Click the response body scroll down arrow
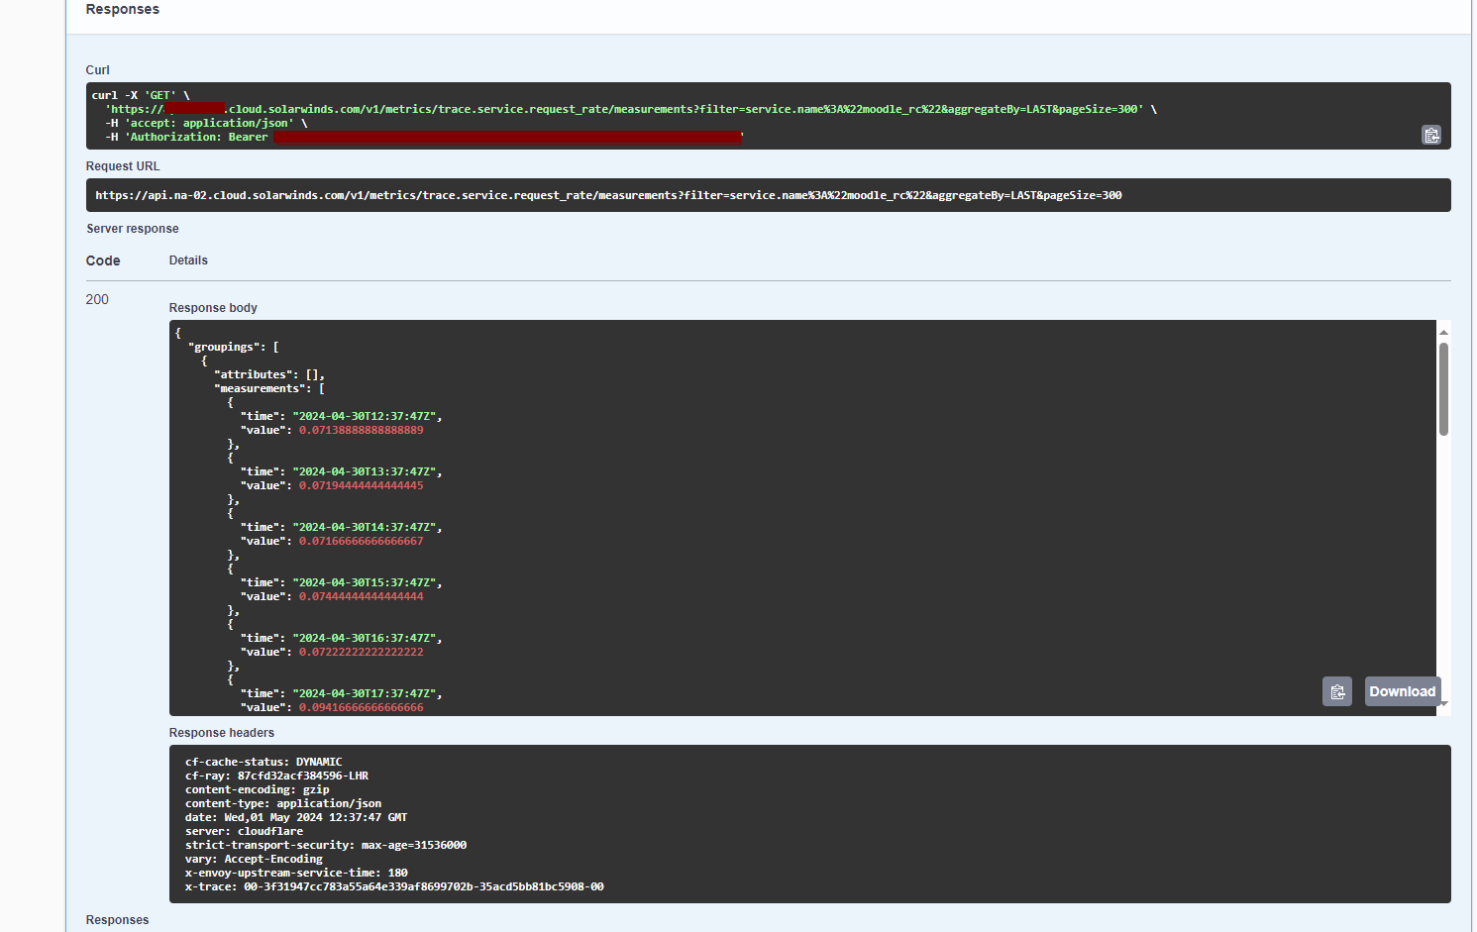 pos(1443,703)
